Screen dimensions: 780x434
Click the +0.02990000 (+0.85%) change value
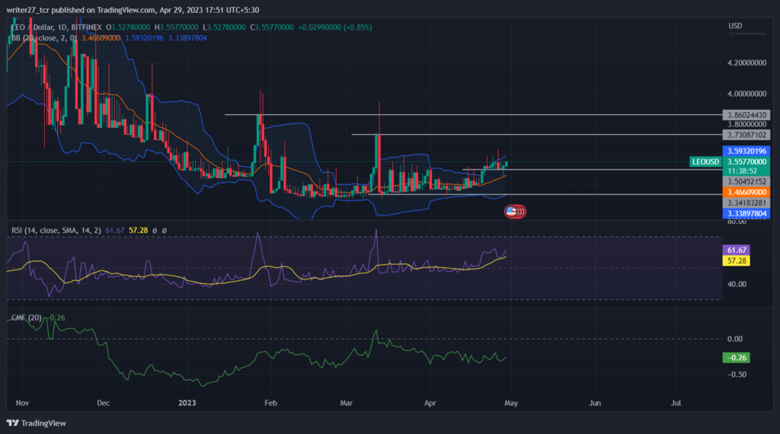click(335, 27)
